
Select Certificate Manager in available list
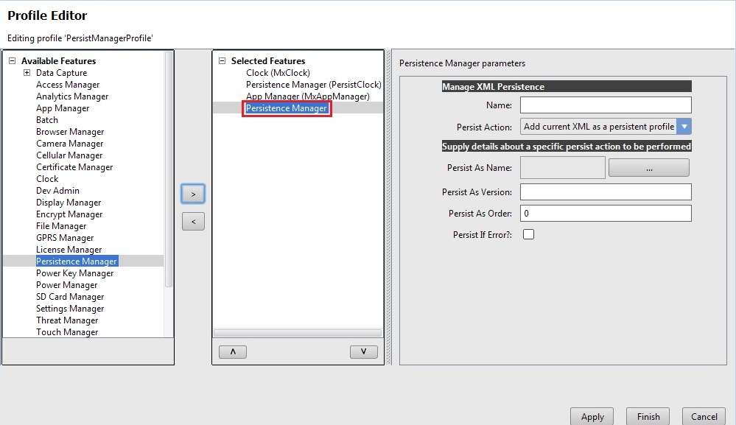pyautogui.click(x=74, y=167)
